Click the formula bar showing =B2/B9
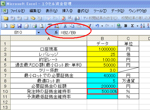Image resolution: width=150 pixels, height=110 pixels. 104,32
